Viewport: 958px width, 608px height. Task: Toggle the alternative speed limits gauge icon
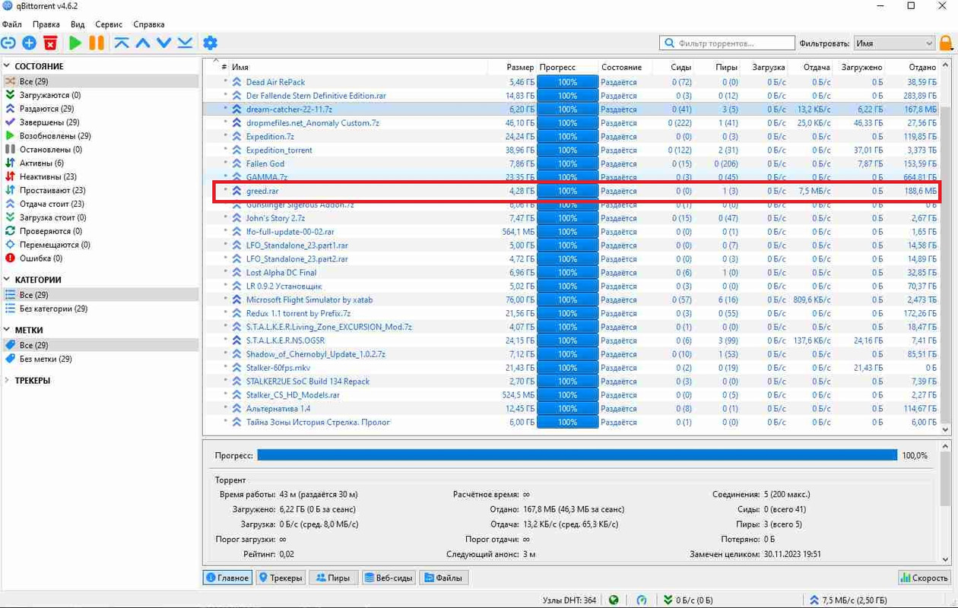[642, 600]
